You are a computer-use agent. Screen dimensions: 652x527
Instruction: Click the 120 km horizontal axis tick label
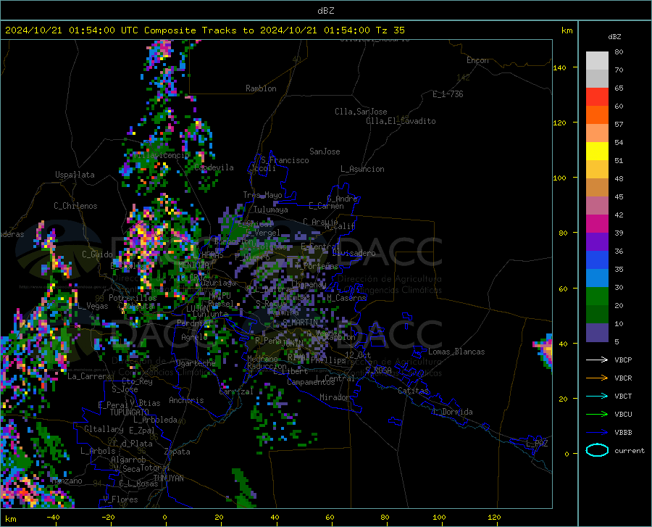pos(494,518)
